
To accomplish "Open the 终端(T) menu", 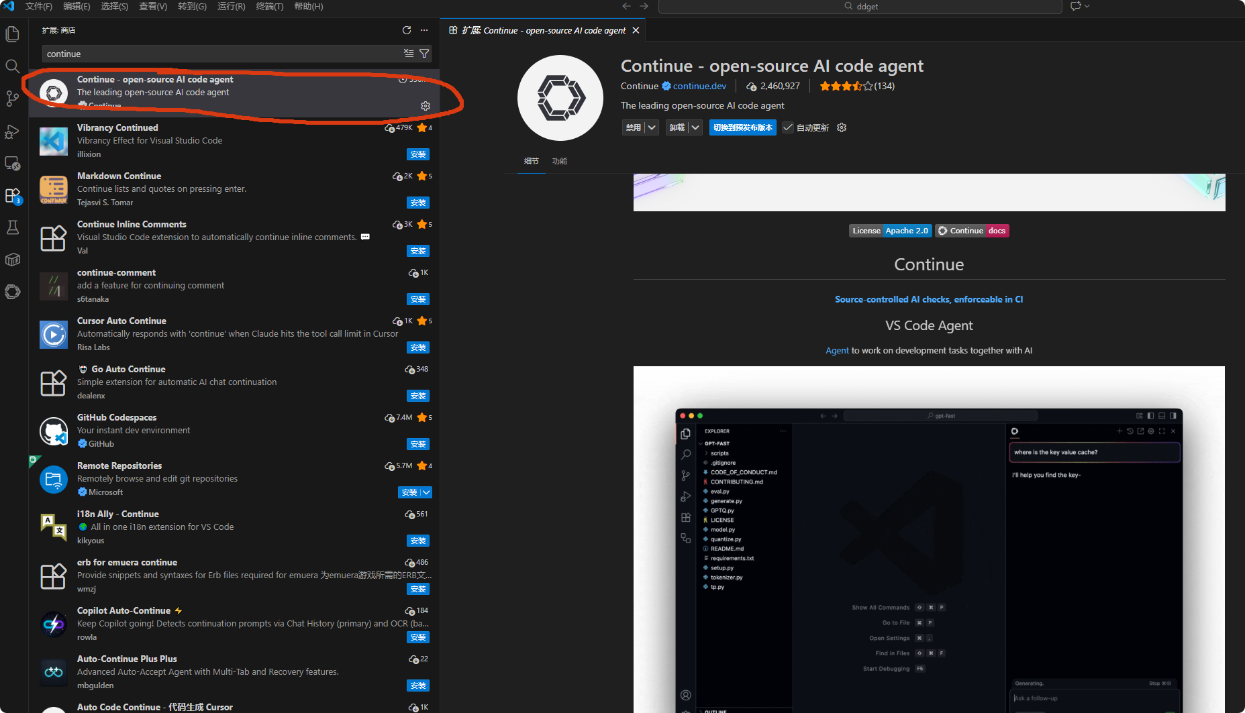I will [x=270, y=6].
